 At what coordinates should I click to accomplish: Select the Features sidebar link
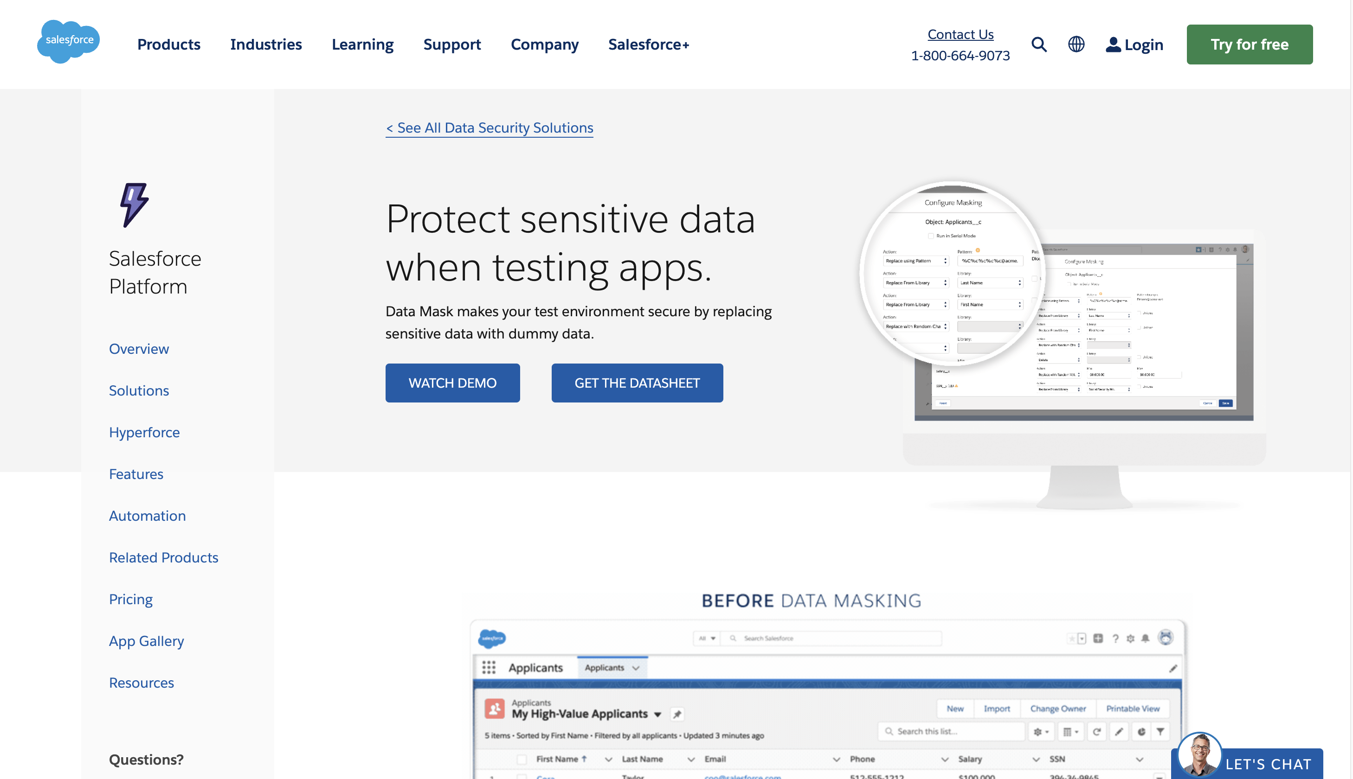click(x=135, y=473)
